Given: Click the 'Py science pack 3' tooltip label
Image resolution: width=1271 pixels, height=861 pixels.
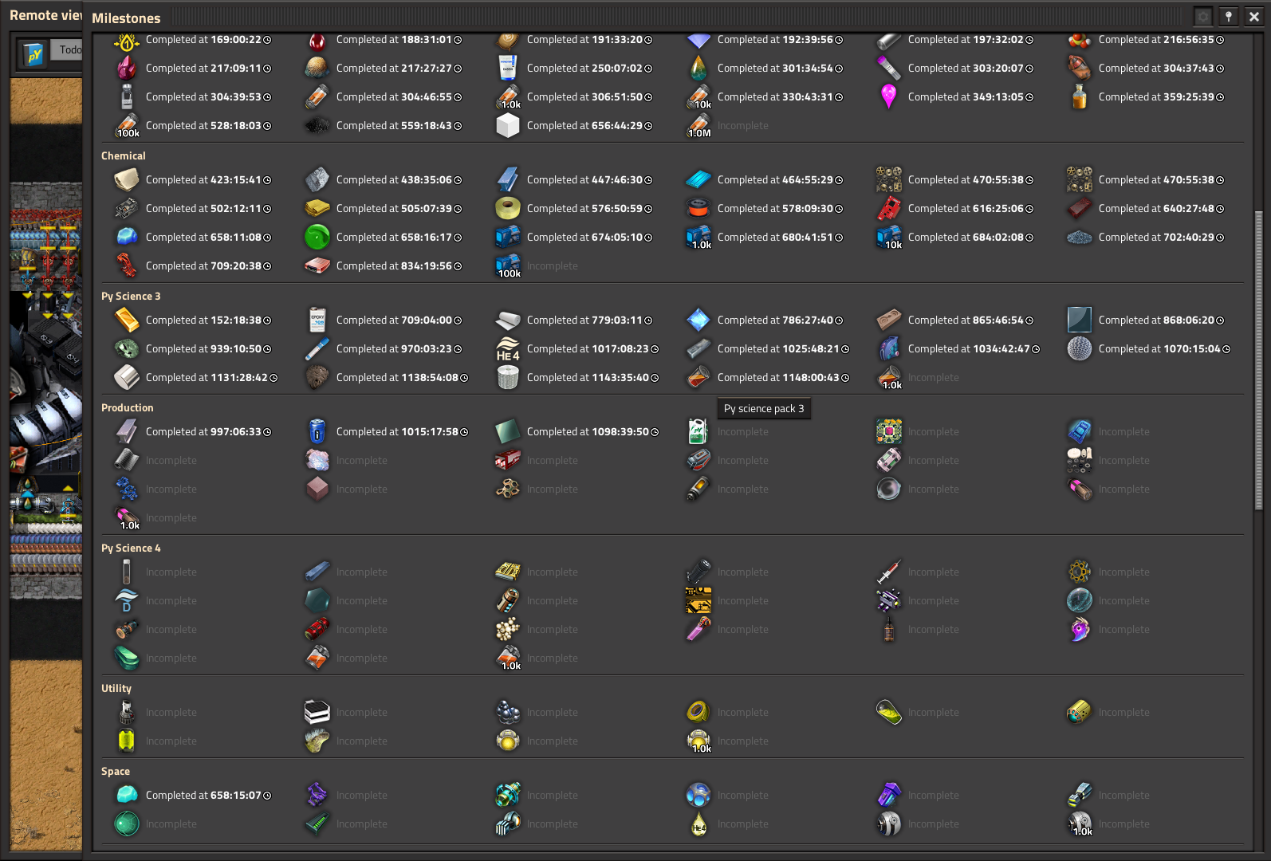Looking at the screenshot, I should tap(764, 409).
